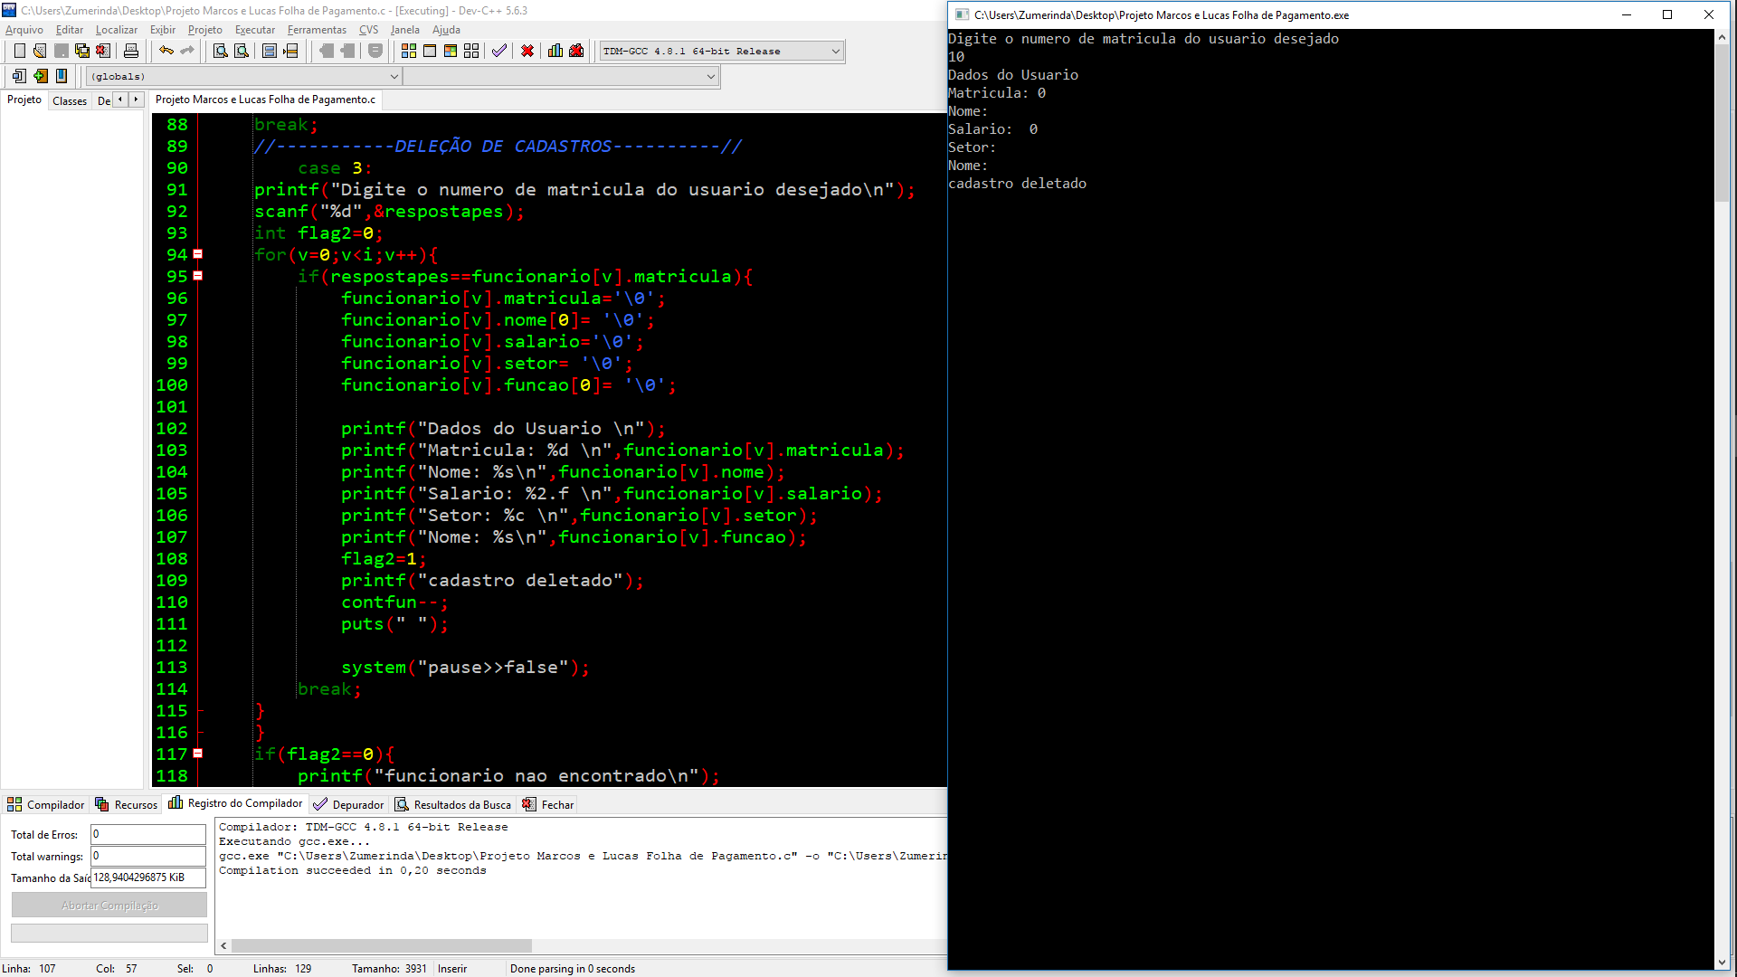
Task: Undo the last edit
Action: click(166, 51)
